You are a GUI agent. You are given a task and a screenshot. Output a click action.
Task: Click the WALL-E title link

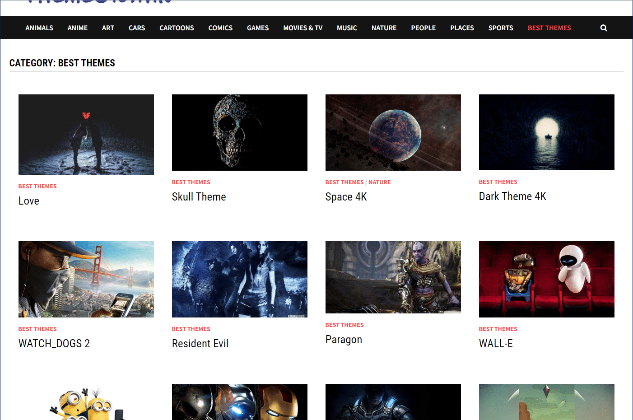[x=496, y=344]
